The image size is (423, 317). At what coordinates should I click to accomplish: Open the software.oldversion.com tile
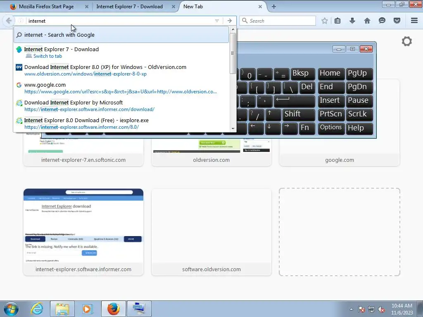pyautogui.click(x=211, y=232)
